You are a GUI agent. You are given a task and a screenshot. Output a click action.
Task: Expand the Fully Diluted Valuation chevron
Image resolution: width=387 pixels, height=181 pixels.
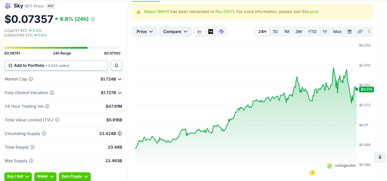pos(120,93)
